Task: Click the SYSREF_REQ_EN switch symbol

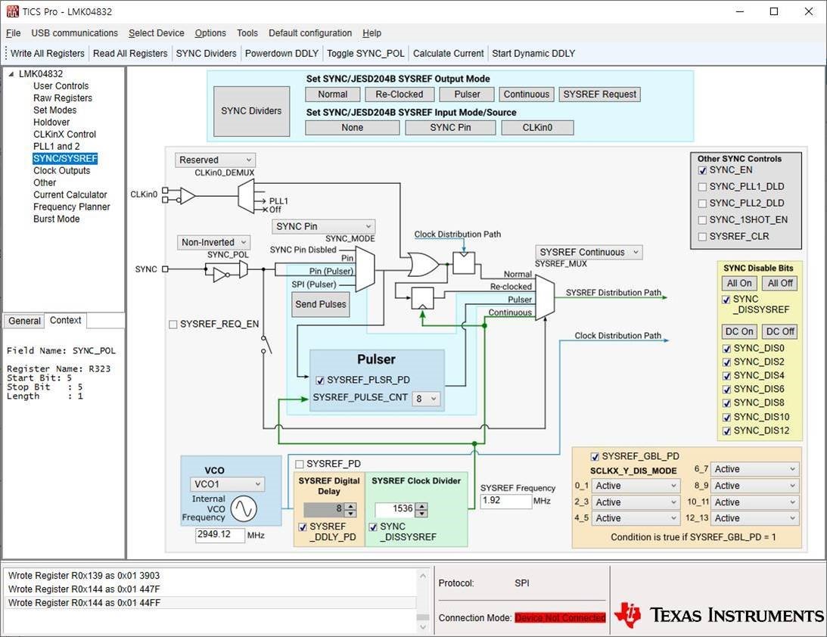Action: coord(266,343)
